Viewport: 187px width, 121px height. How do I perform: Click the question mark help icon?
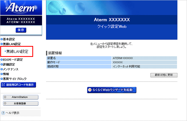click(3, 113)
